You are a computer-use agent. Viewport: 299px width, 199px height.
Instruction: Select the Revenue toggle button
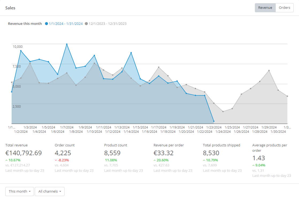[x=265, y=8]
